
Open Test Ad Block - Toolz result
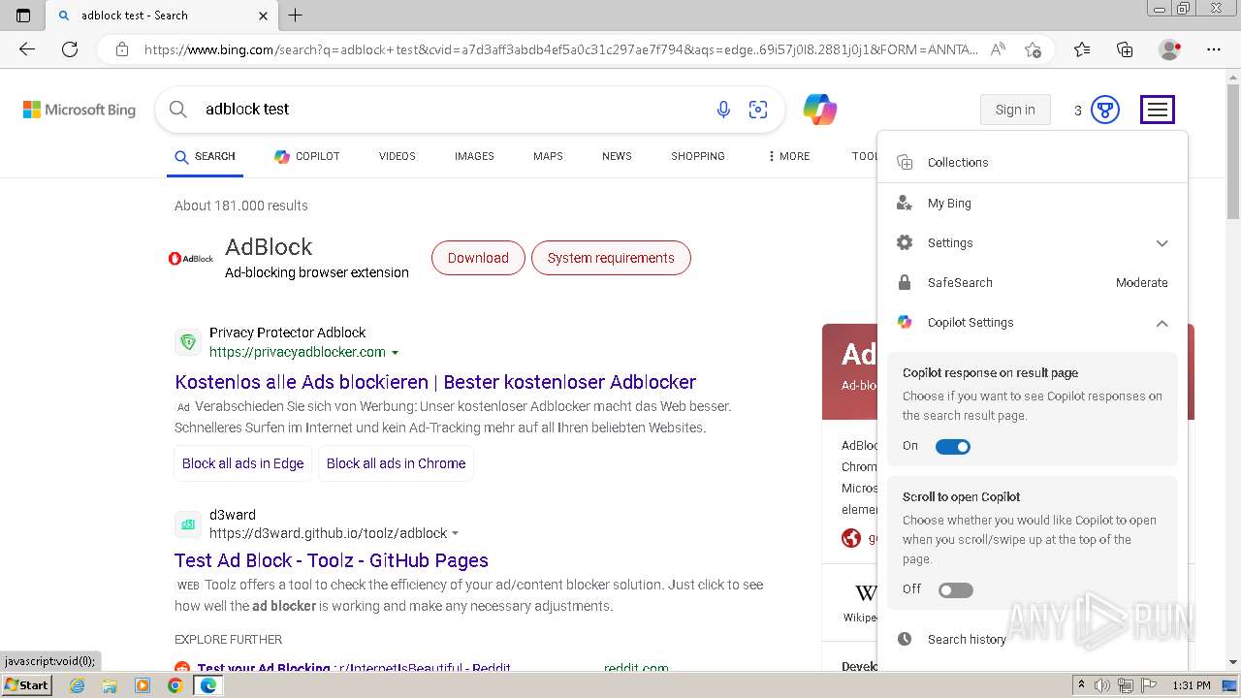(x=332, y=560)
